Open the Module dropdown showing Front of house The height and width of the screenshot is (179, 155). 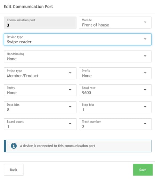click(x=115, y=23)
